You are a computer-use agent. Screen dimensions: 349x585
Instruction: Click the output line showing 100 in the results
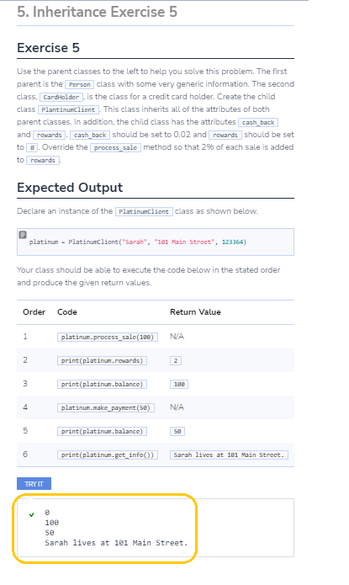click(x=52, y=523)
